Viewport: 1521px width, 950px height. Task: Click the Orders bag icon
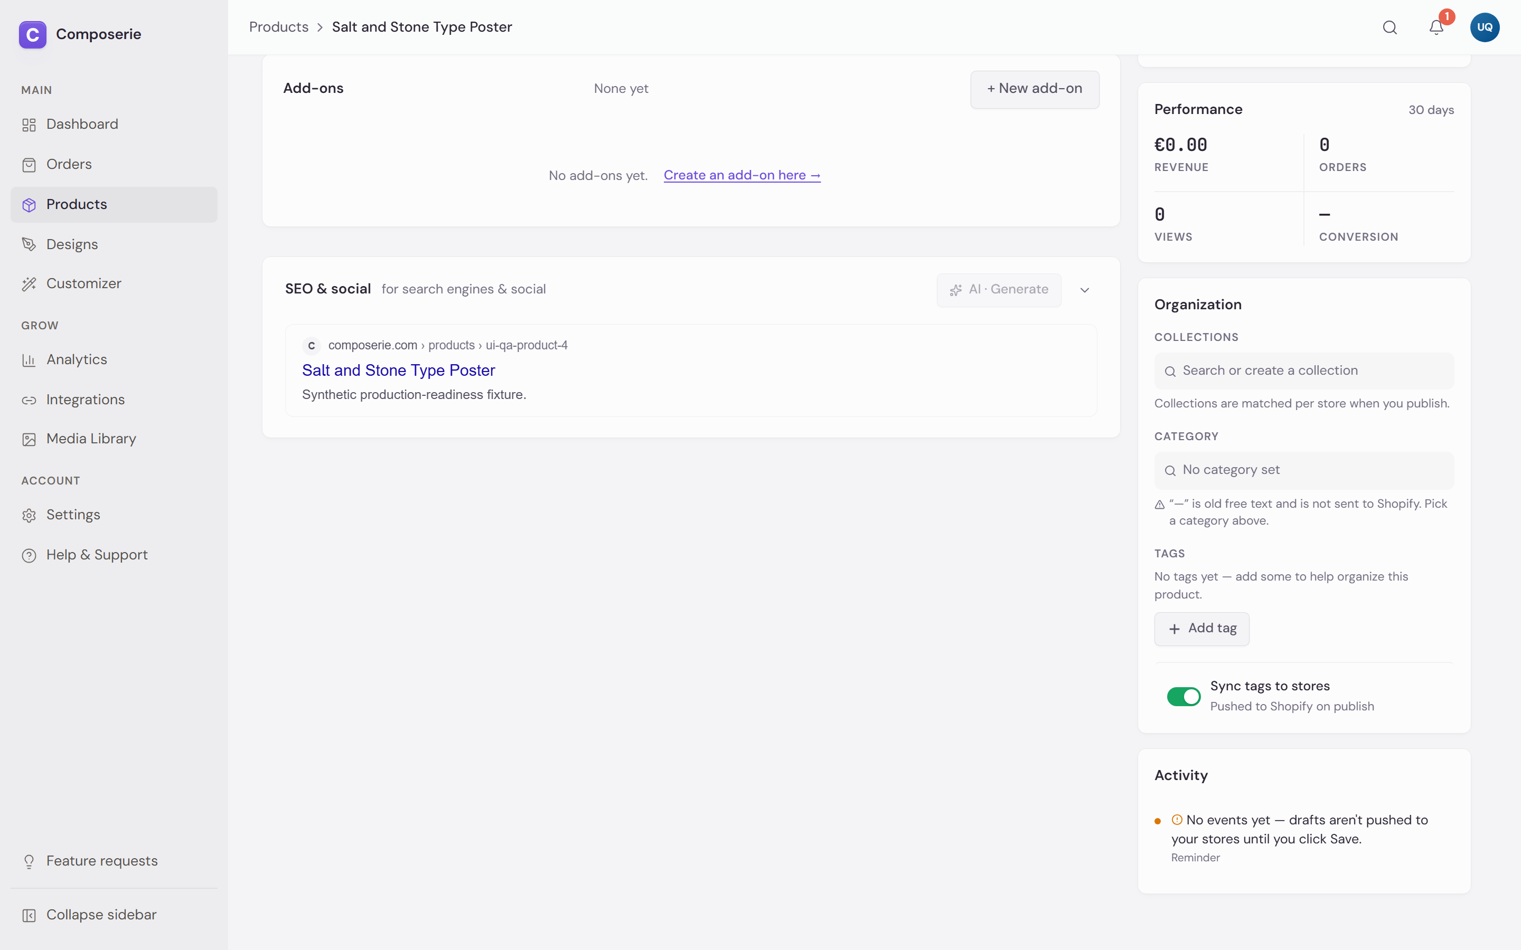(x=29, y=165)
